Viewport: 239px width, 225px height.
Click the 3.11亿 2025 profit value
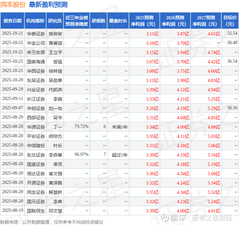pyautogui.click(x=152, y=34)
